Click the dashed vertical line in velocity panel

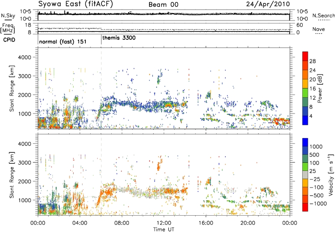(101, 175)
